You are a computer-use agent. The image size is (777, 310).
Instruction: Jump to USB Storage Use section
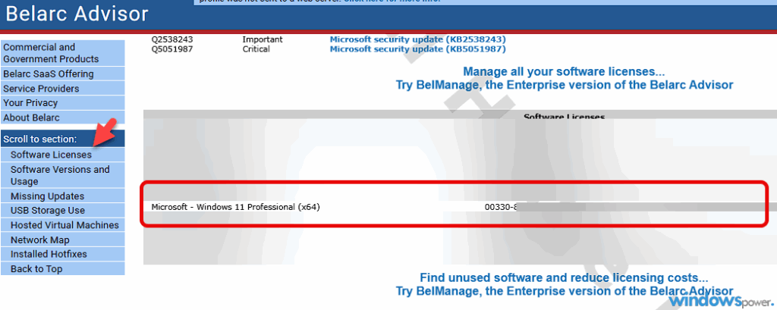tap(62, 211)
